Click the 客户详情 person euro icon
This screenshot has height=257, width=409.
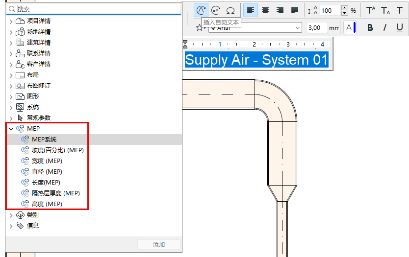pos(20,64)
